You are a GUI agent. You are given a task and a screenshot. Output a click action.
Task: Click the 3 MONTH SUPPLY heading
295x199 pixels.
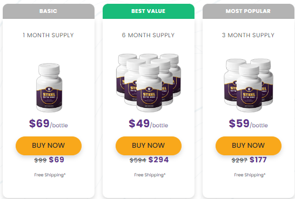(248, 35)
